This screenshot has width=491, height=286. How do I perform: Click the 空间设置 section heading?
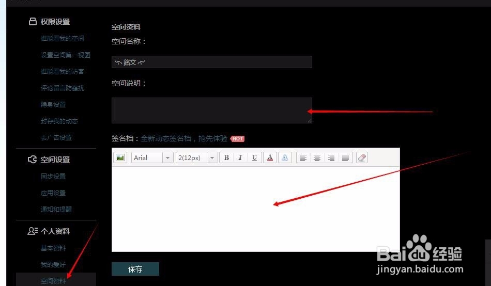coord(55,160)
